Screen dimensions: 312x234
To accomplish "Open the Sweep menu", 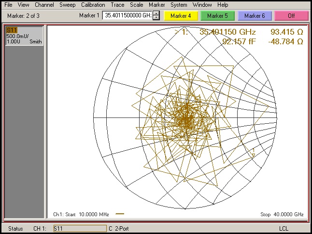I will pos(67,4).
